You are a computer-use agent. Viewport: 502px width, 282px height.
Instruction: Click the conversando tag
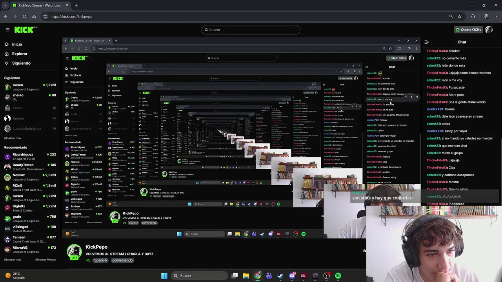click(122, 260)
